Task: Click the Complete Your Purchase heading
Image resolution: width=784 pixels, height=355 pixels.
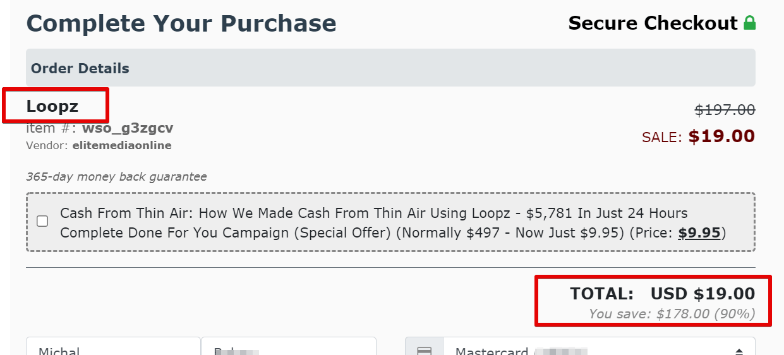Action: tap(181, 24)
